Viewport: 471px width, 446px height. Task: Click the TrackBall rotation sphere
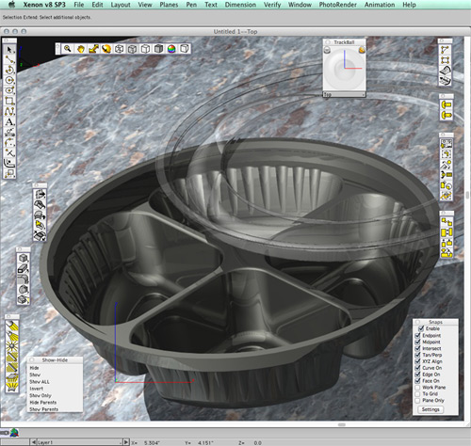coord(344,69)
